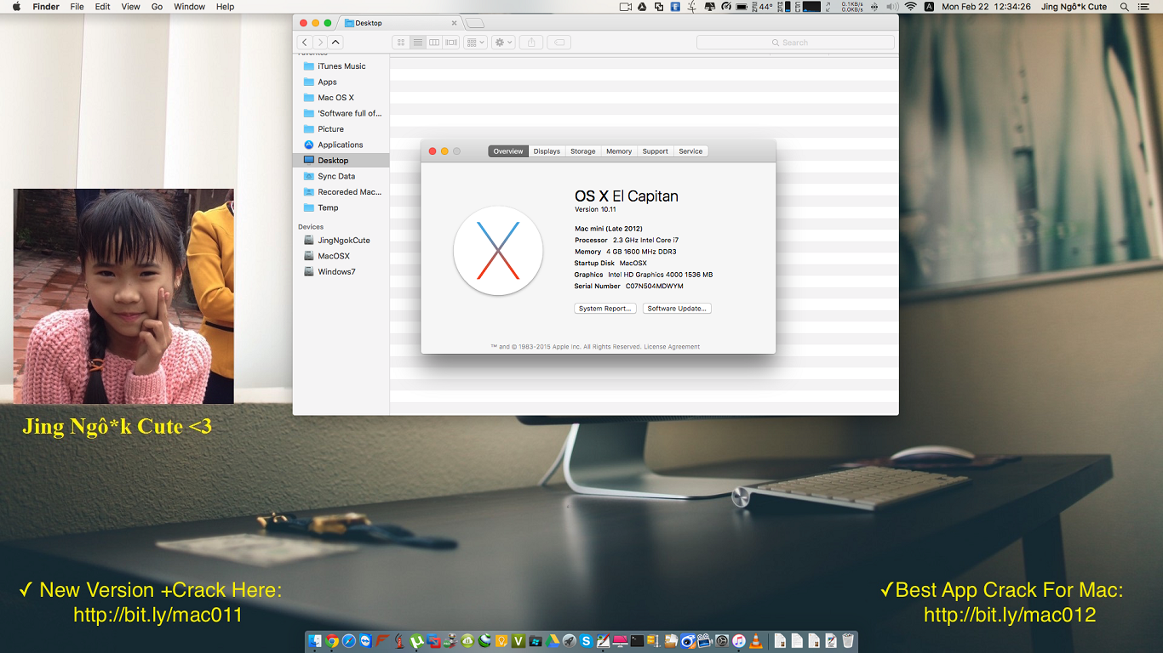Mute audio via the menu bar speaker icon
Image resolution: width=1163 pixels, height=653 pixels.
891,6
